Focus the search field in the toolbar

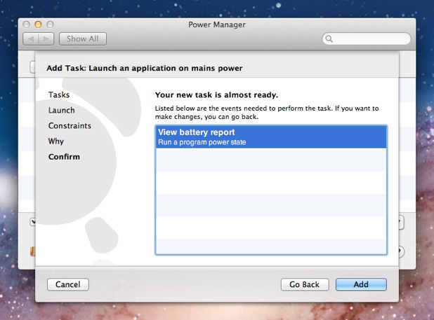coord(366,39)
